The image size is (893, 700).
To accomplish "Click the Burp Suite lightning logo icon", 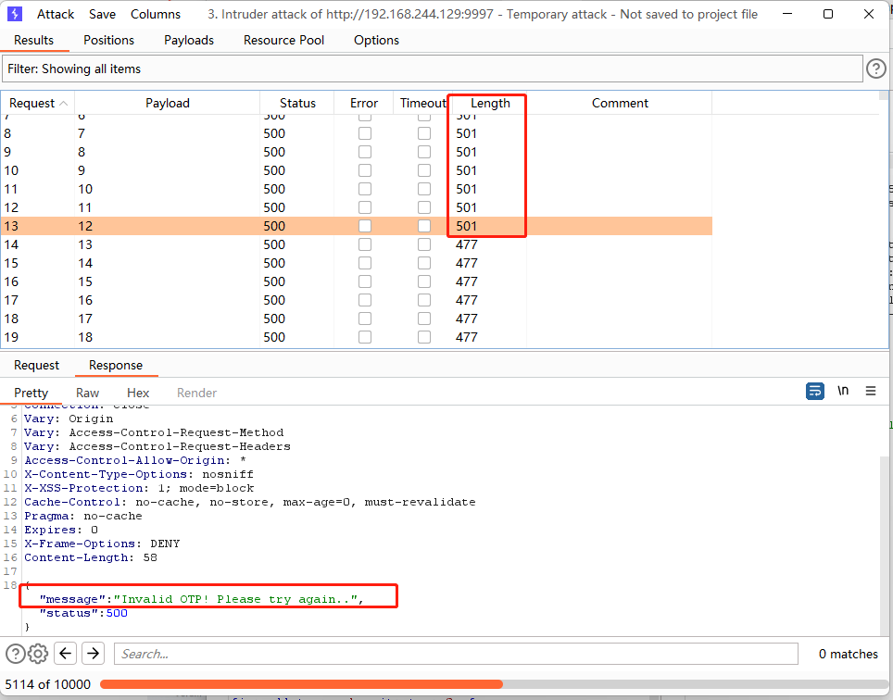I will pyautogui.click(x=15, y=14).
